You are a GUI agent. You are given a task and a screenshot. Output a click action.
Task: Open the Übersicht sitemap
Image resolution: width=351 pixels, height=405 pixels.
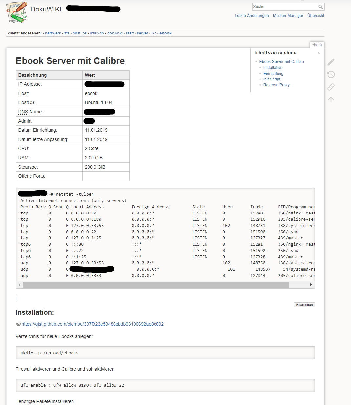(x=316, y=16)
